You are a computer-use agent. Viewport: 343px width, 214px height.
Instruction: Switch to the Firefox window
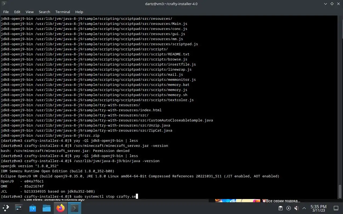click(61, 208)
